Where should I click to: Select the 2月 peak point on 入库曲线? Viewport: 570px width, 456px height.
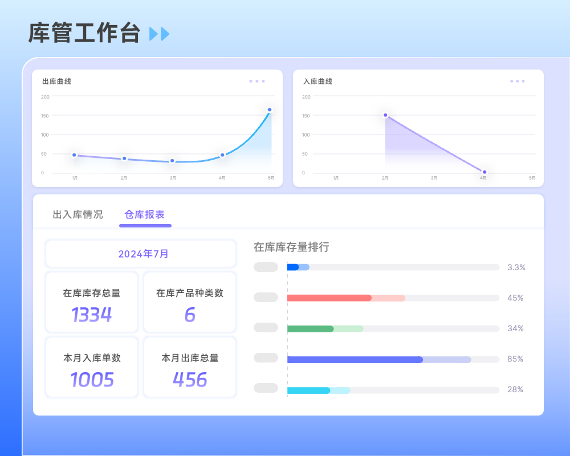tap(386, 115)
